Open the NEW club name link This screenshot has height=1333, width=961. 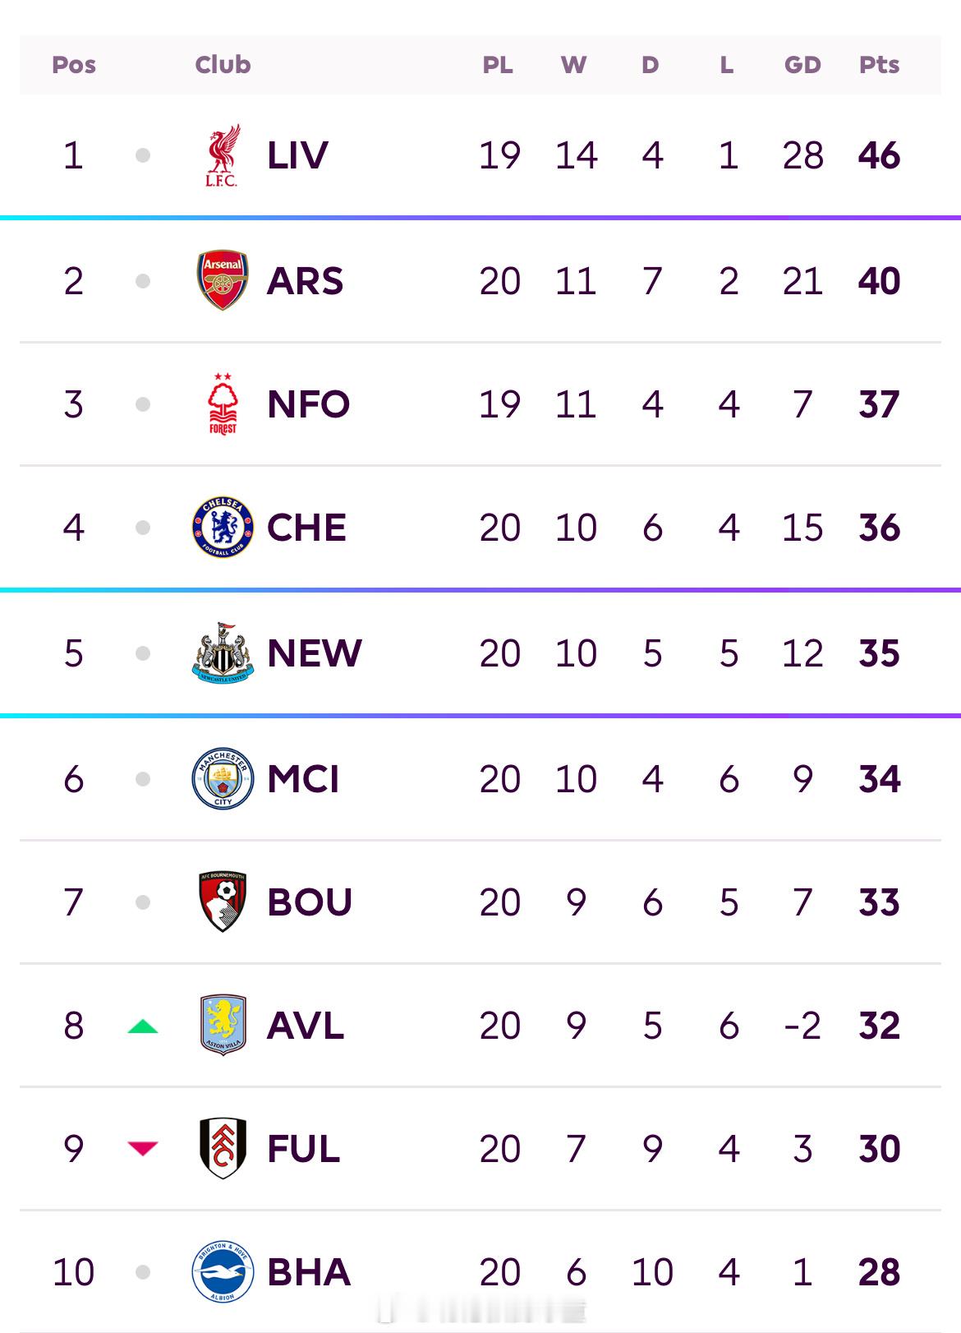(315, 653)
